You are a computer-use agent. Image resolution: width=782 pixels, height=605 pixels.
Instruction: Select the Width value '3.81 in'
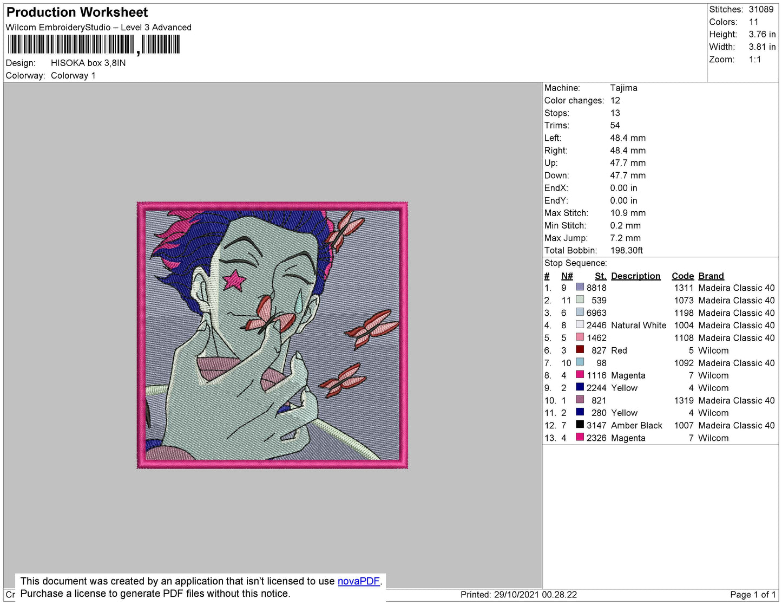point(763,47)
